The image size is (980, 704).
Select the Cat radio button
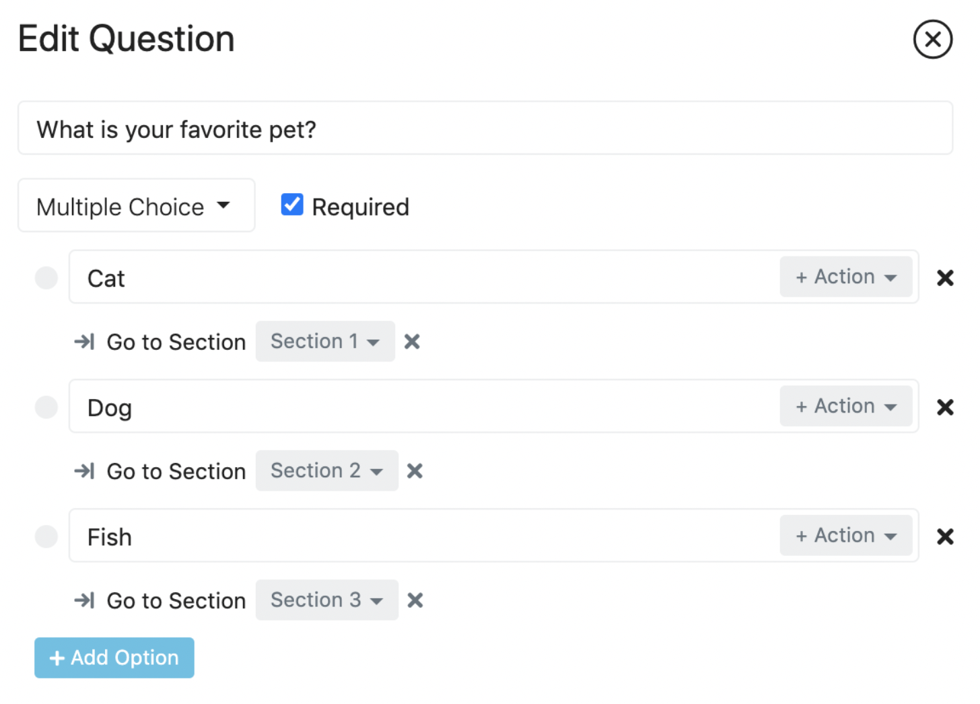coord(46,278)
